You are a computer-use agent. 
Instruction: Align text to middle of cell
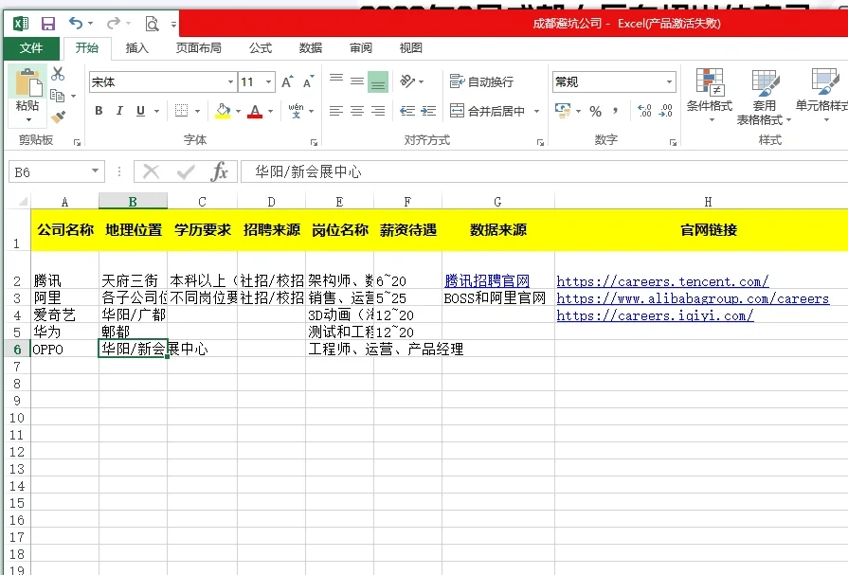click(x=357, y=81)
